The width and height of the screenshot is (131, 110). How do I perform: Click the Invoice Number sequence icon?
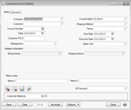tap(42, 29)
